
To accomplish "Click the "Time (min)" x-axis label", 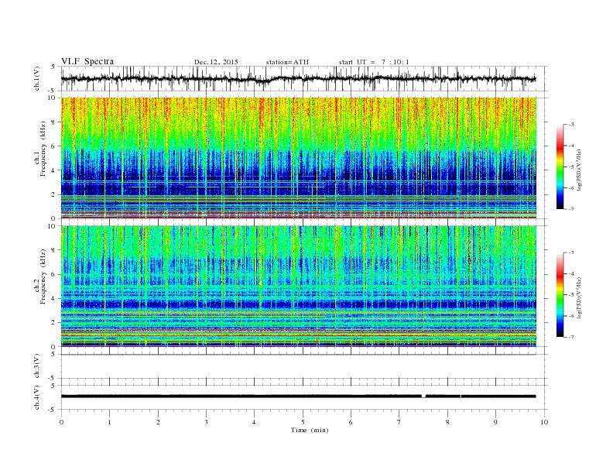I will click(310, 430).
